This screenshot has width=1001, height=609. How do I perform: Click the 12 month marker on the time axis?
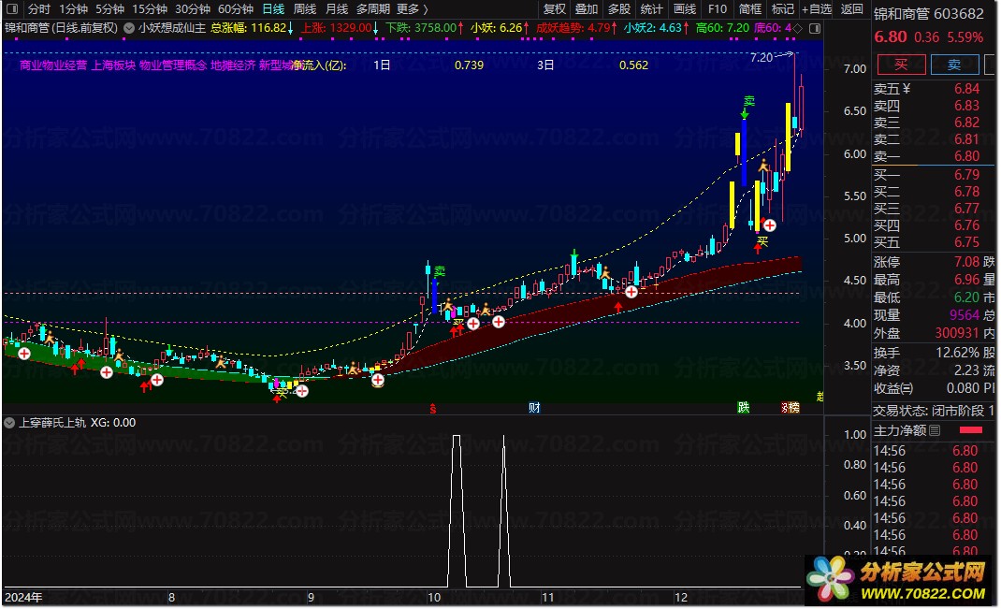pyautogui.click(x=680, y=598)
